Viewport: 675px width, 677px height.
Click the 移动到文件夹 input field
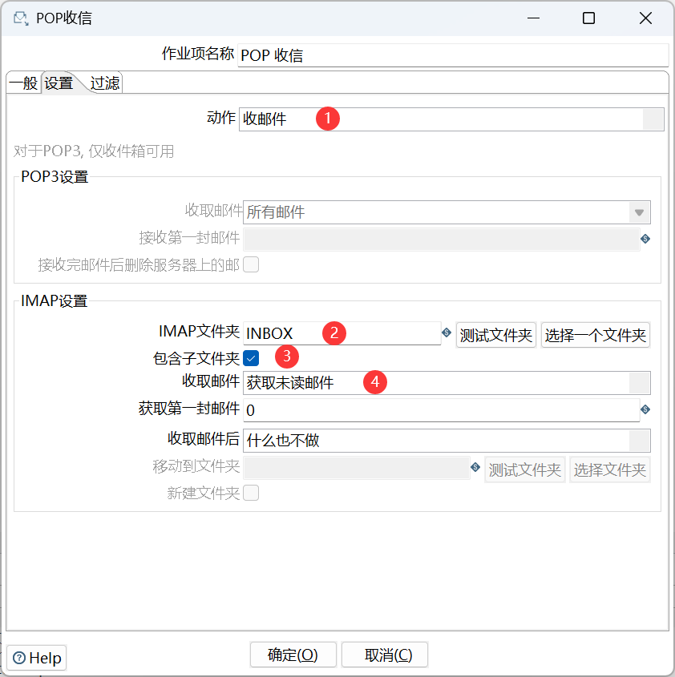click(357, 468)
